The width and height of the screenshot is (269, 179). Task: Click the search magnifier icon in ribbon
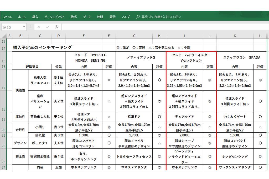pos(138,17)
